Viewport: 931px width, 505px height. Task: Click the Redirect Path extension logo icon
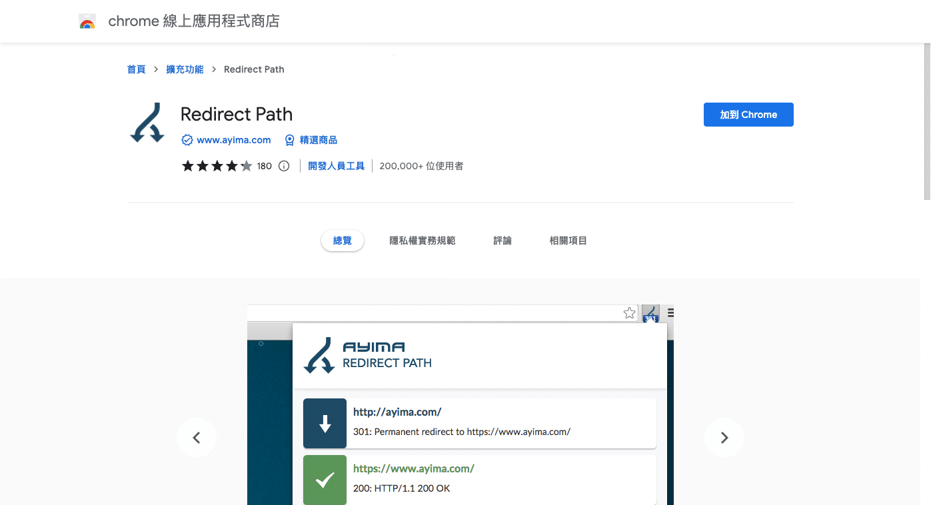[147, 123]
